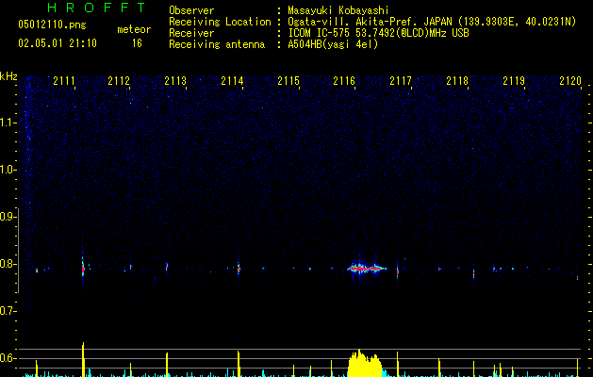593x377 pixels.
Task: Click the 2111 time marker
Action: [x=64, y=81]
